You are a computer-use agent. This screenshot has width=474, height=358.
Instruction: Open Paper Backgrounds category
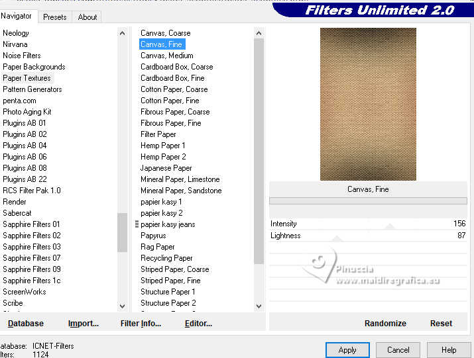pyautogui.click(x=34, y=67)
